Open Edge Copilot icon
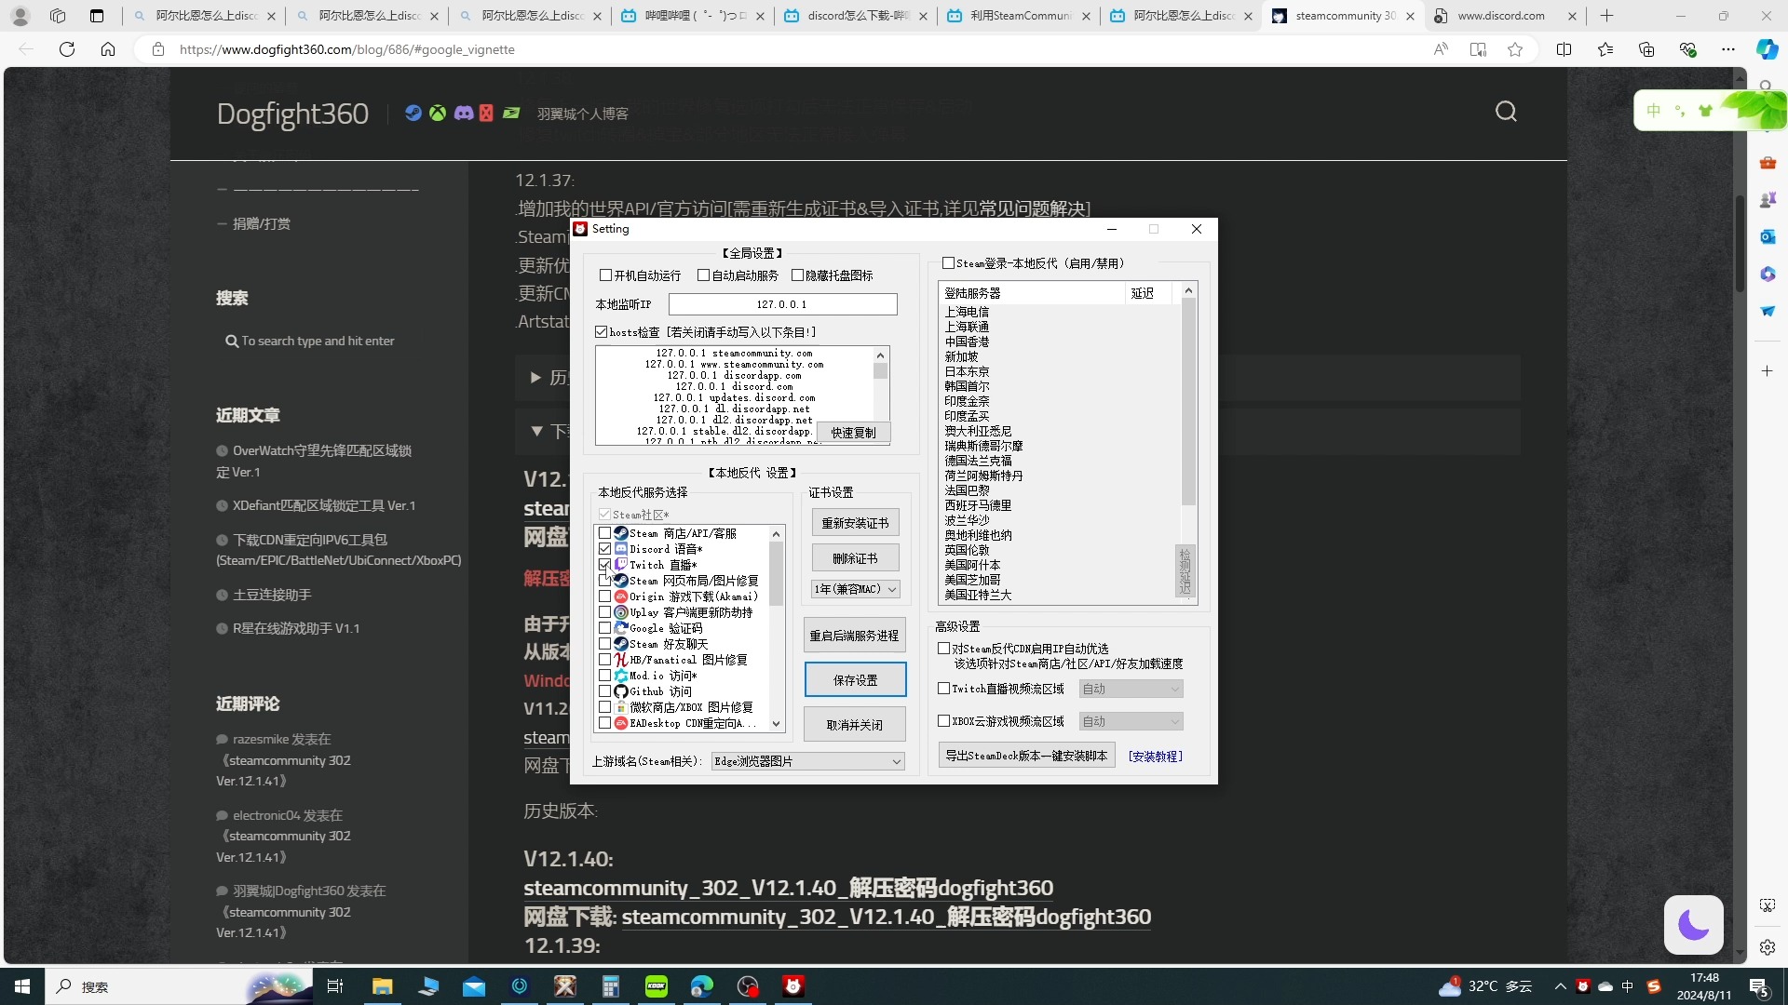The height and width of the screenshot is (1005, 1788). tap(1767, 49)
